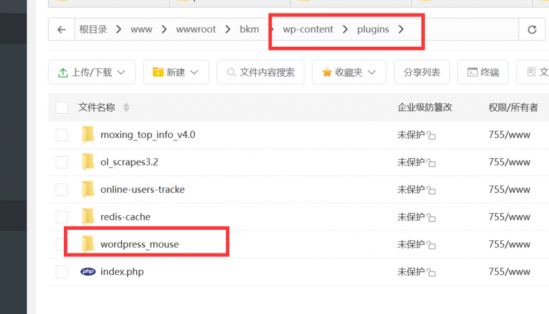The image size is (549, 314).
Task: Expand chevron after wwwroot in breadcrumb
Action: coord(228,30)
